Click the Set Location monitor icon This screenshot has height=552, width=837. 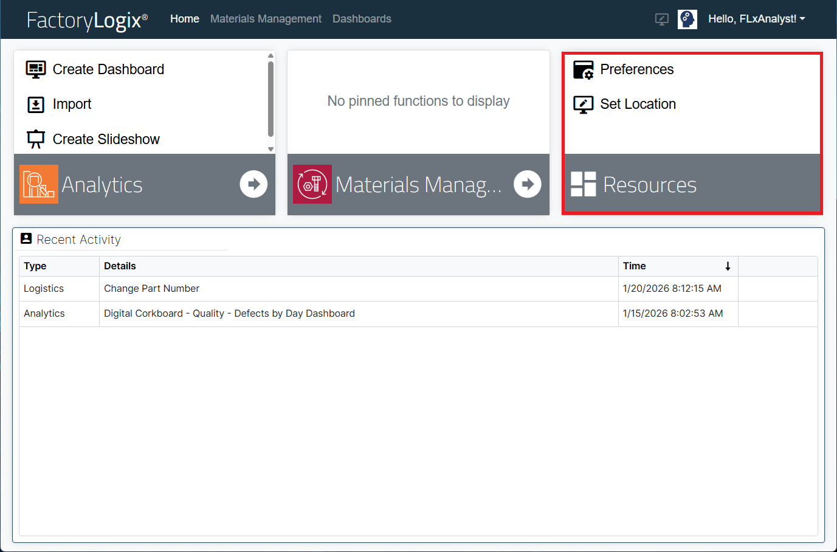click(x=584, y=105)
